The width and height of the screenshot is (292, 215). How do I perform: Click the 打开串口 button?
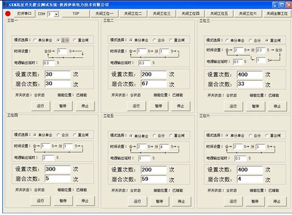coord(24,14)
